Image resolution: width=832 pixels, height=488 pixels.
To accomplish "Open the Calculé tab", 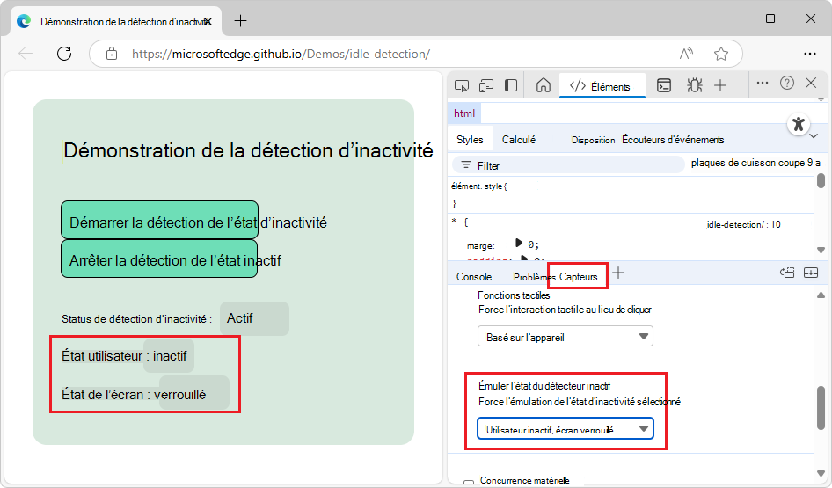I will pos(518,140).
